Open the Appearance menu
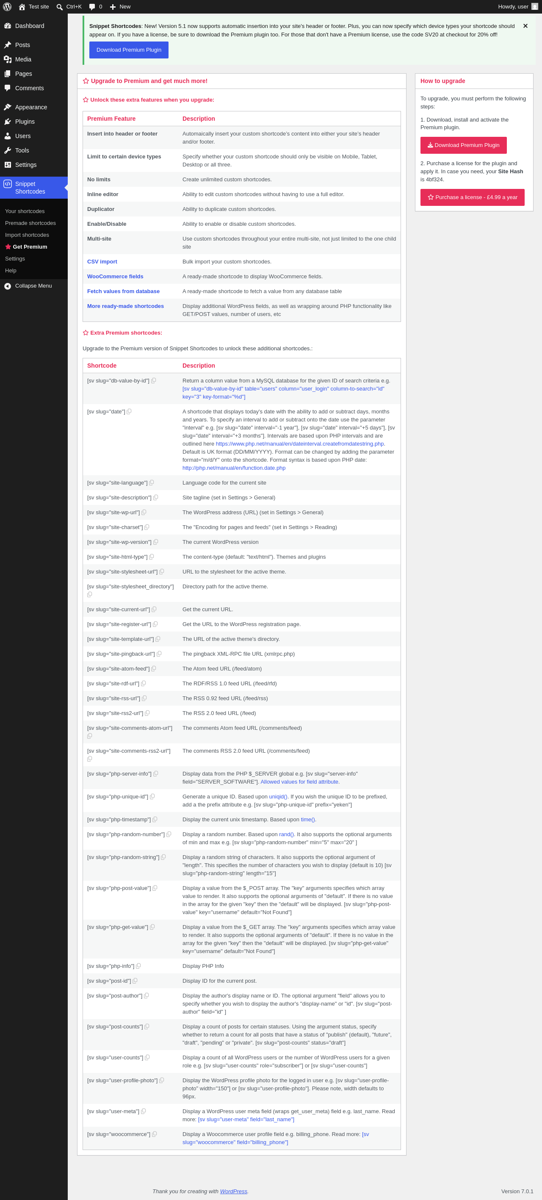Image resolution: width=542 pixels, height=1200 pixels. tap(33, 107)
